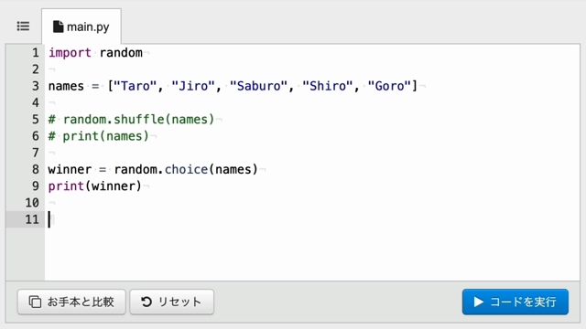Click line number 5 in the gutter
Viewport: 586px width, 329px height.
pos(35,120)
